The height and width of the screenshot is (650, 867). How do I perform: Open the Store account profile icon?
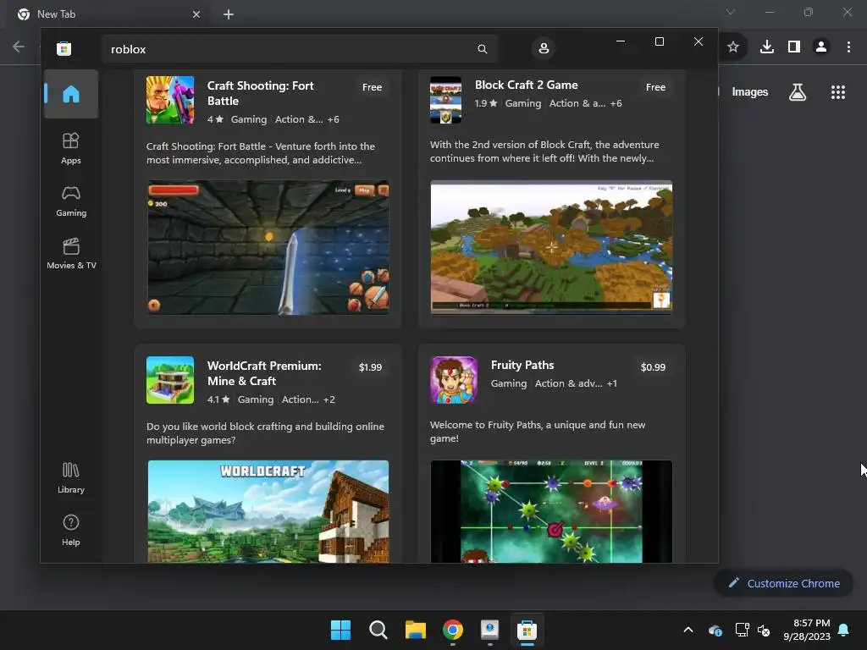[544, 48]
